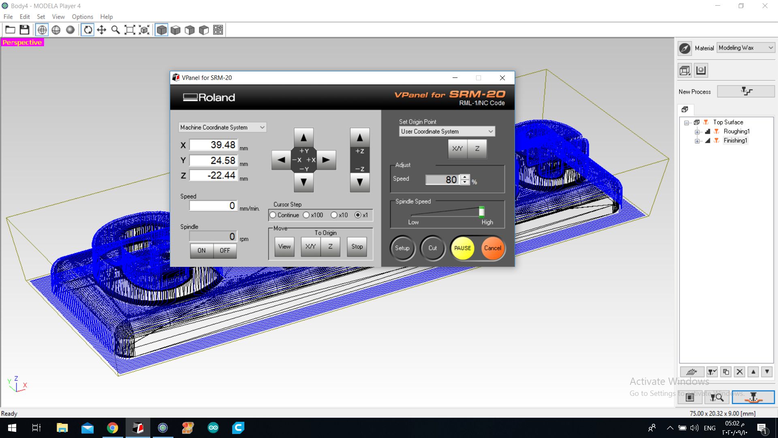Viewport: 778px width, 438px height.
Task: Open the Options menu
Action: tap(82, 17)
